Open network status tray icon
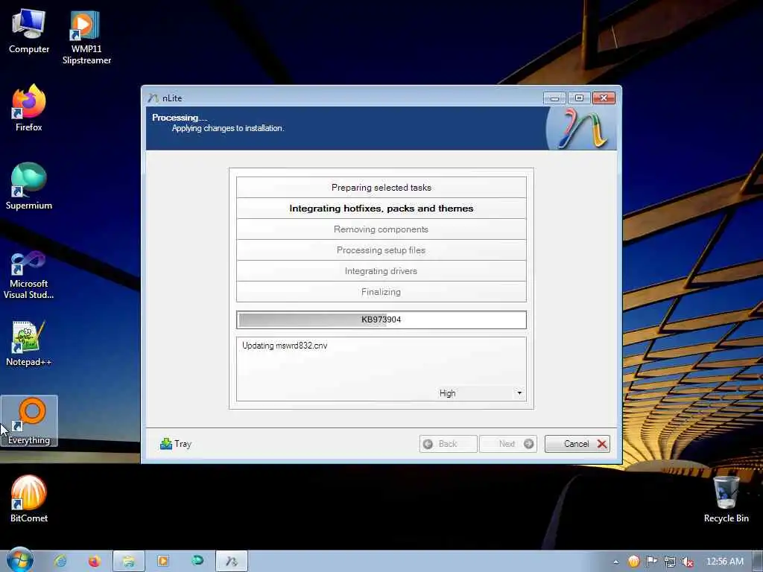Viewport: 763px width, 572px height. 670,562
